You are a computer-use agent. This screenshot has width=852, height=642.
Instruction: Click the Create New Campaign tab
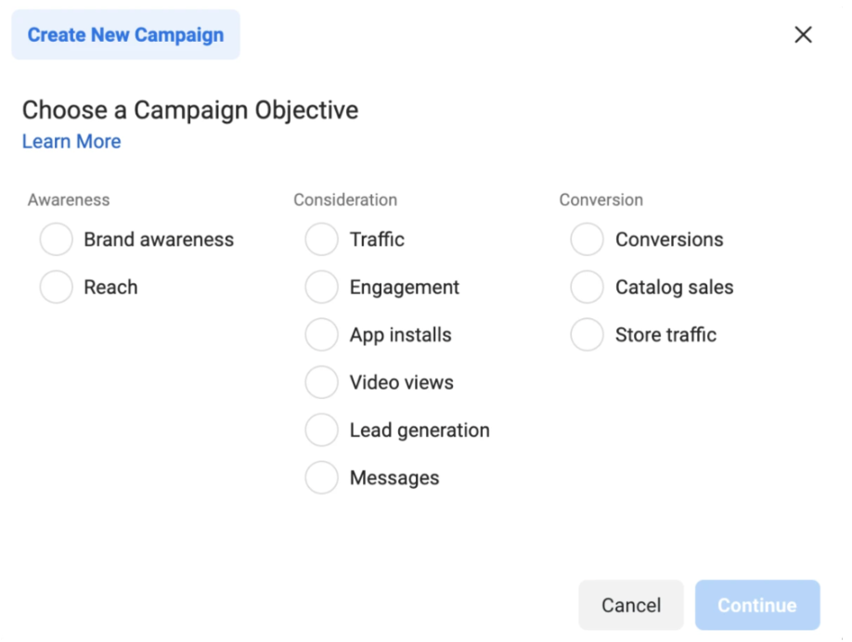[125, 34]
